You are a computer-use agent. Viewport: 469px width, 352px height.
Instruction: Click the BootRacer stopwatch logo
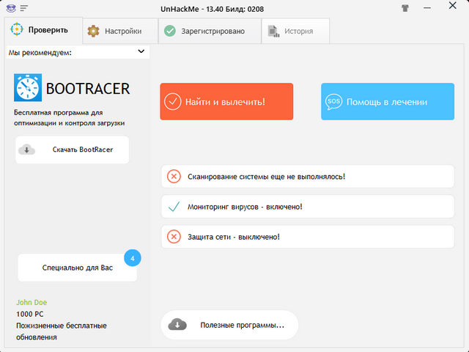coord(28,88)
